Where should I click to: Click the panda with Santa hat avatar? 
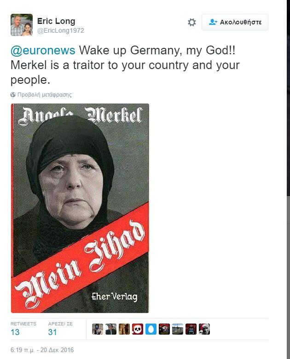(138, 329)
